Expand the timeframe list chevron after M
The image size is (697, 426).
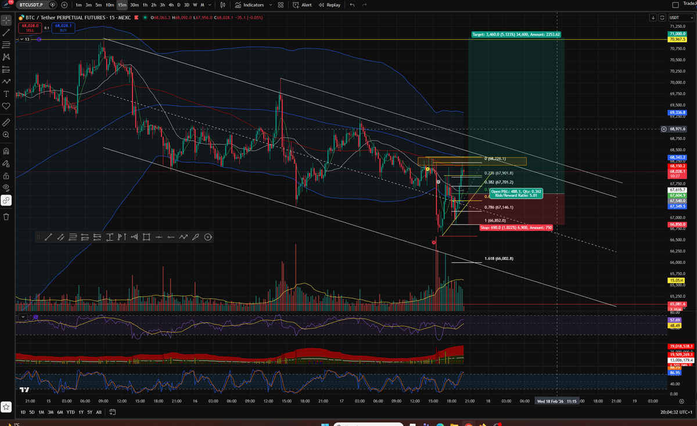pos(209,5)
